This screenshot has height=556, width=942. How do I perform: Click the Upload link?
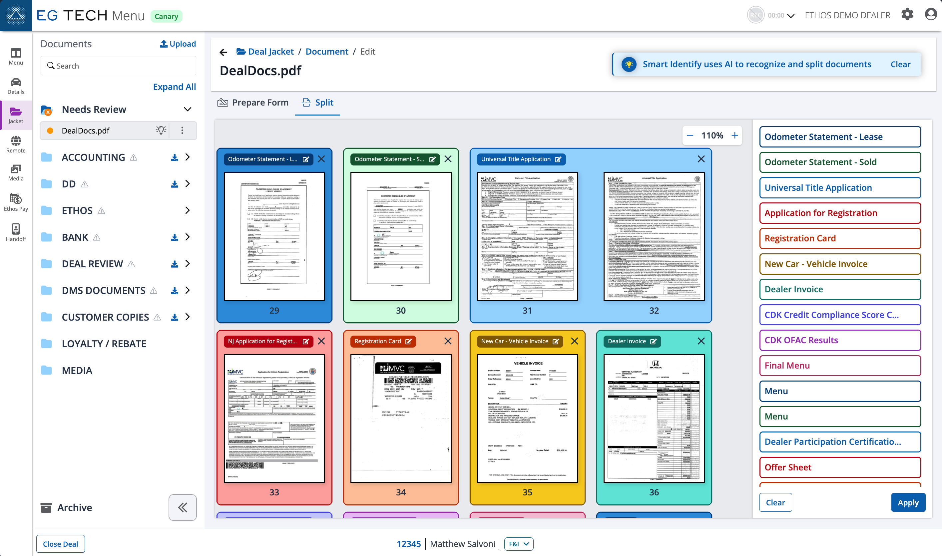click(178, 44)
